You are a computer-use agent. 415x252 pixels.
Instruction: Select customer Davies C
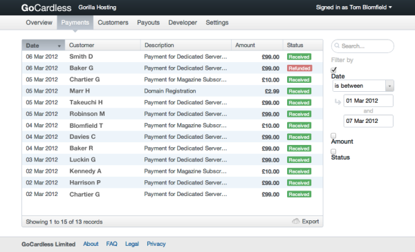click(x=82, y=137)
